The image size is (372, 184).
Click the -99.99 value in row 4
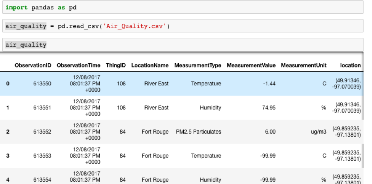[x=268, y=180]
